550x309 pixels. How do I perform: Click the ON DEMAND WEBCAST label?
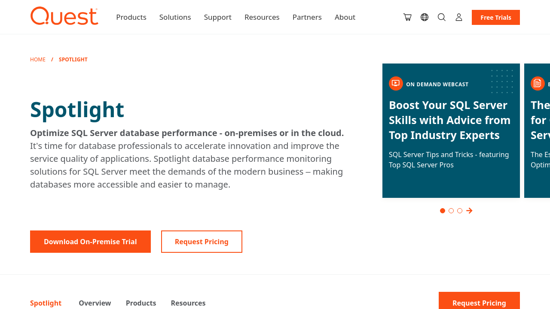(x=437, y=85)
